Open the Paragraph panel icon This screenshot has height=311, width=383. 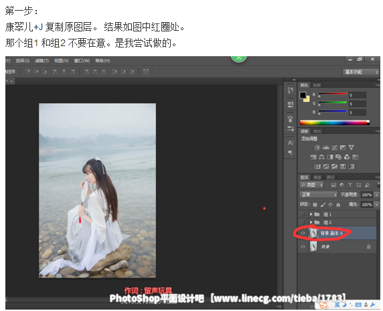coord(291,152)
